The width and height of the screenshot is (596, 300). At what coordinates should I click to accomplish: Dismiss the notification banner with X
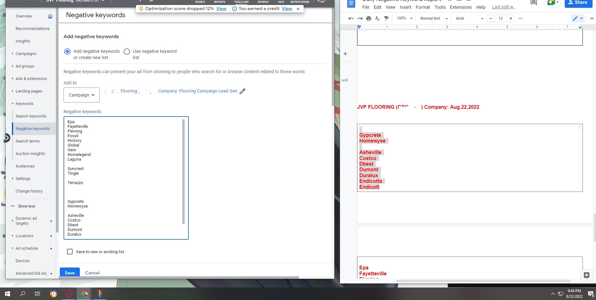pyautogui.click(x=298, y=9)
